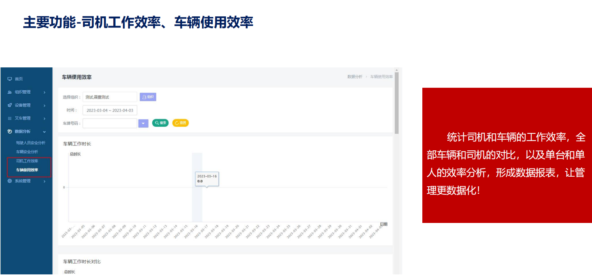This screenshot has height=277, width=592.
Task: Click the 时间 date range field
Action: click(110, 110)
